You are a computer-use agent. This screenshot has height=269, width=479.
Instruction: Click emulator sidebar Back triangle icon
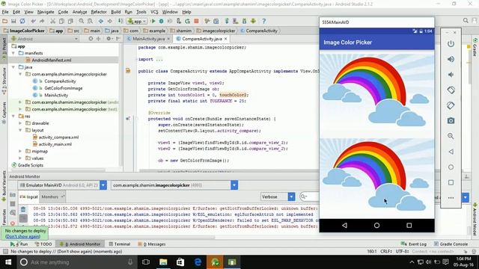[451, 152]
